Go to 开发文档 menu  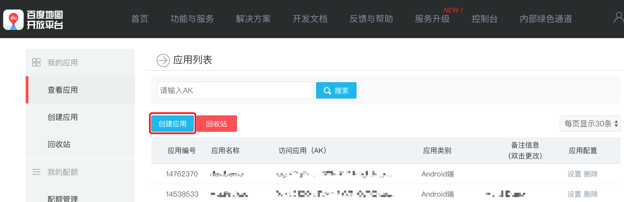[310, 19]
